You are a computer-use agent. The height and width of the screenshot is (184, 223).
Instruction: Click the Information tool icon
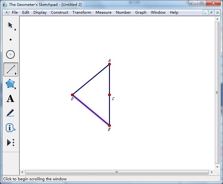tap(11, 128)
